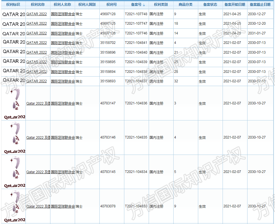Open Qatar 2022 及图 link in row T2021-104833
The height and width of the screenshot is (224, 275).
pos(38,206)
